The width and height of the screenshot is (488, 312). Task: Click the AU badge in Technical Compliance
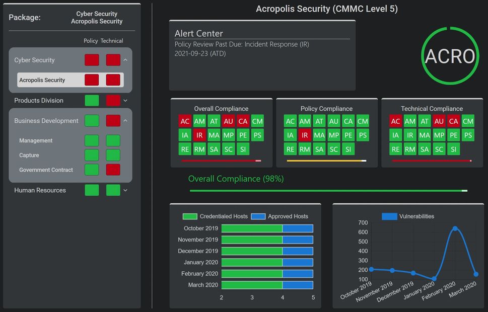pos(438,121)
